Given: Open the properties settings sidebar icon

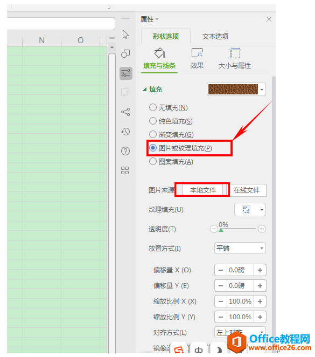Looking at the screenshot, I should (x=125, y=73).
